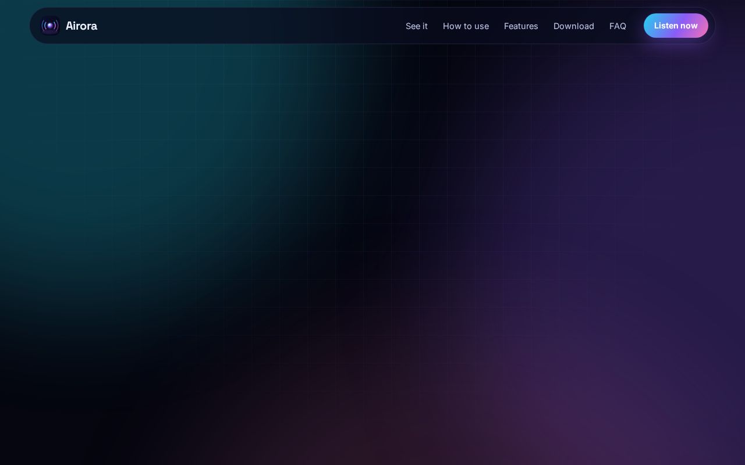Viewport: 745px width, 465px height.
Task: Jump to the Download section
Action: point(574,26)
